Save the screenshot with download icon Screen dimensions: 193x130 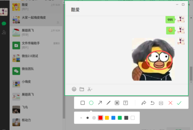point(161,103)
